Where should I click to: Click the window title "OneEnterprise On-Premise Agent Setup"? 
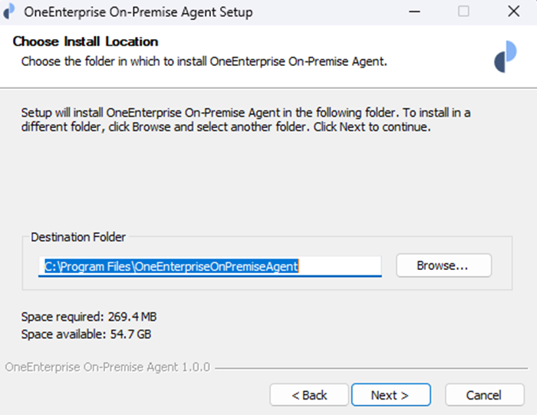[138, 12]
